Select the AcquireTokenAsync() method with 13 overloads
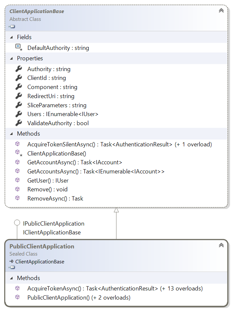This screenshot has height=311, width=232. point(115,289)
